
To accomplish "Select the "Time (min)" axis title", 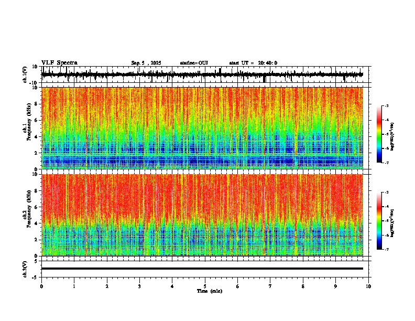I will tap(210, 291).
